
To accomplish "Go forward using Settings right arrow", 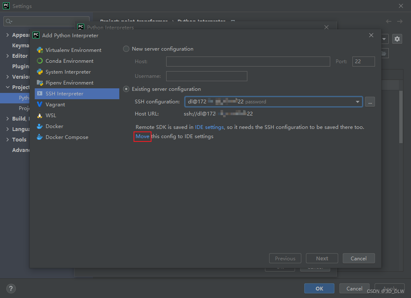I will [400, 21].
